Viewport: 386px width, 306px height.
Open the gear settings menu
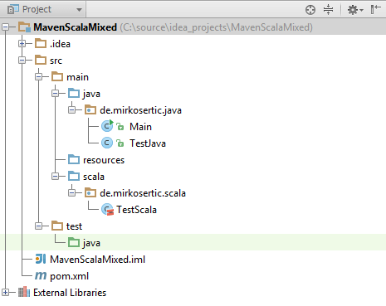click(x=355, y=10)
